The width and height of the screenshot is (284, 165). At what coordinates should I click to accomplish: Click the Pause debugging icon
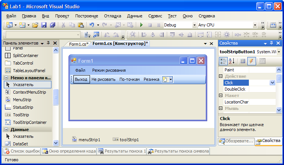(159, 25)
